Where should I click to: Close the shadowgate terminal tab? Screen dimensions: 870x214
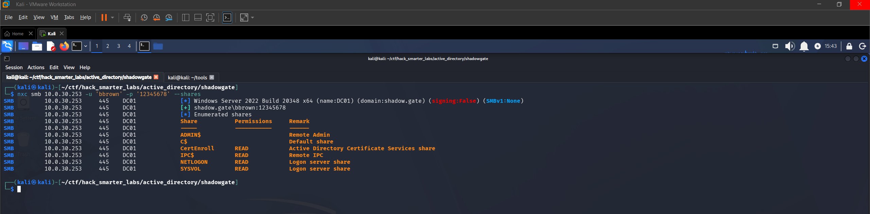[156, 77]
